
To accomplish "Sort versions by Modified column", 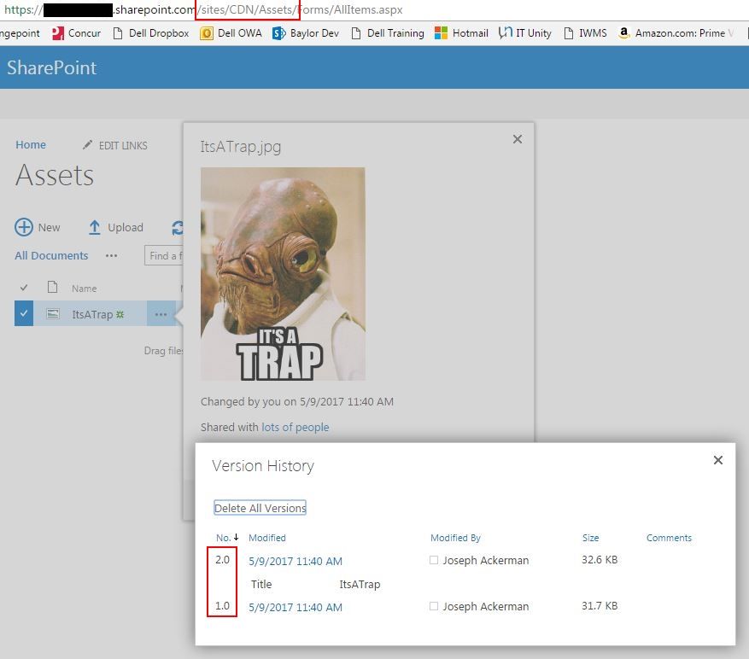I will 267,538.
